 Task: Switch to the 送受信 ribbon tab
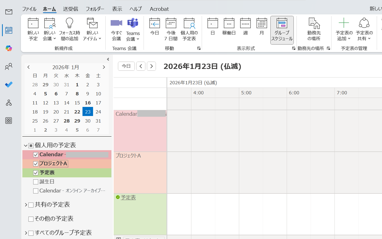[70, 9]
